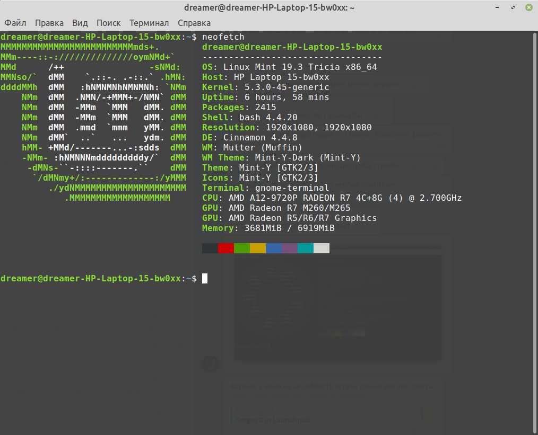Click the 'Shell: bash 4.4.20' line
The image size is (538, 435).
click(250, 118)
